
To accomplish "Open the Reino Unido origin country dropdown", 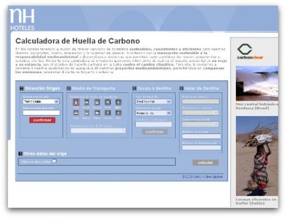I will pyautogui.click(x=41, y=101).
